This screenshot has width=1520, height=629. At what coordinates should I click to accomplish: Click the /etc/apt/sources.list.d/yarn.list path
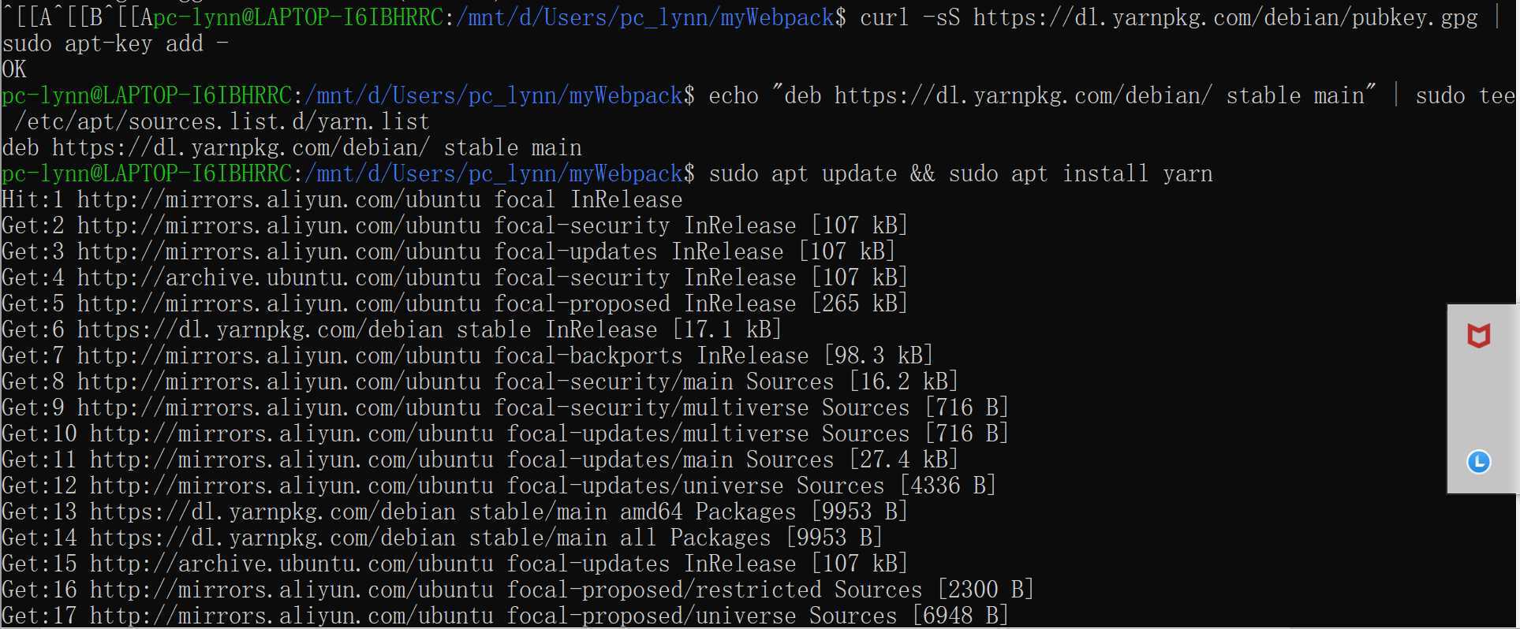[222, 121]
